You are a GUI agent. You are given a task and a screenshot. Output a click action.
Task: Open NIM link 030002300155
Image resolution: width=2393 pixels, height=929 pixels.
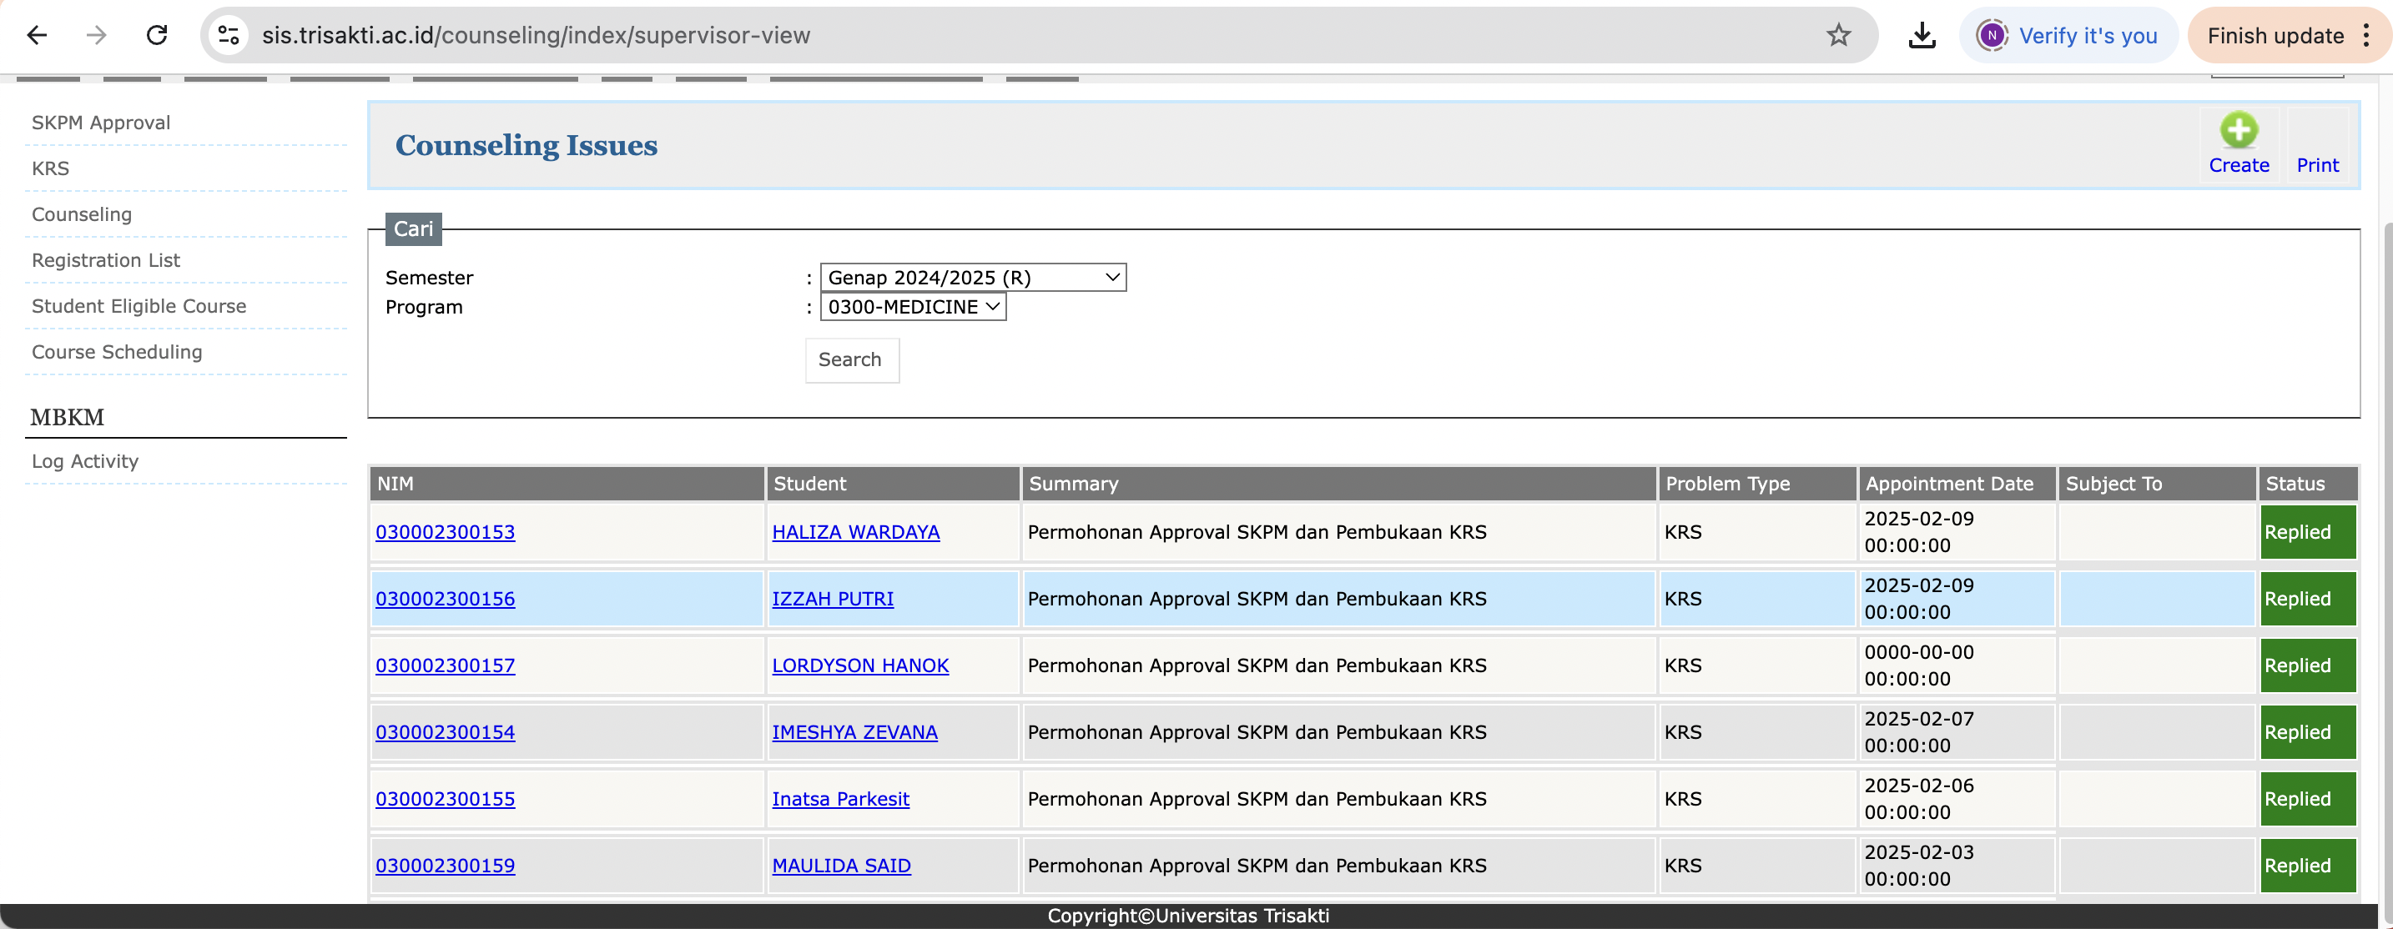[445, 800]
